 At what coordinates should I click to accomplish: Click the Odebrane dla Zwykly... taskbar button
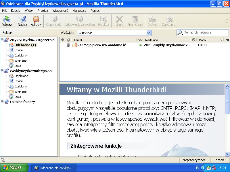[x=54, y=168]
